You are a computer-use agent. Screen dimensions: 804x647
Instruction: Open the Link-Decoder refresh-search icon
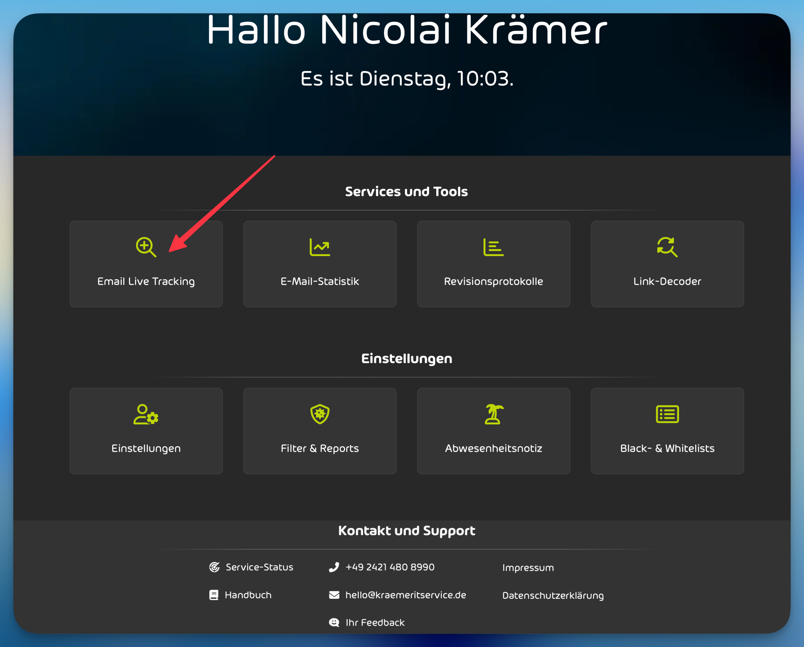click(x=667, y=247)
